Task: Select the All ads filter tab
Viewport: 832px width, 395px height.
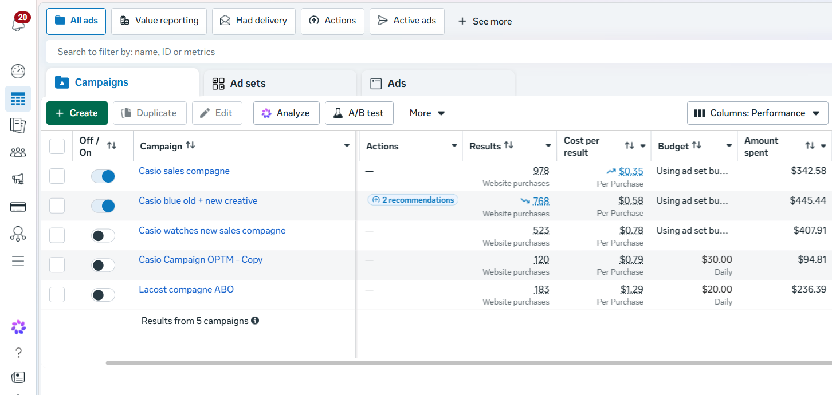Action: point(76,21)
